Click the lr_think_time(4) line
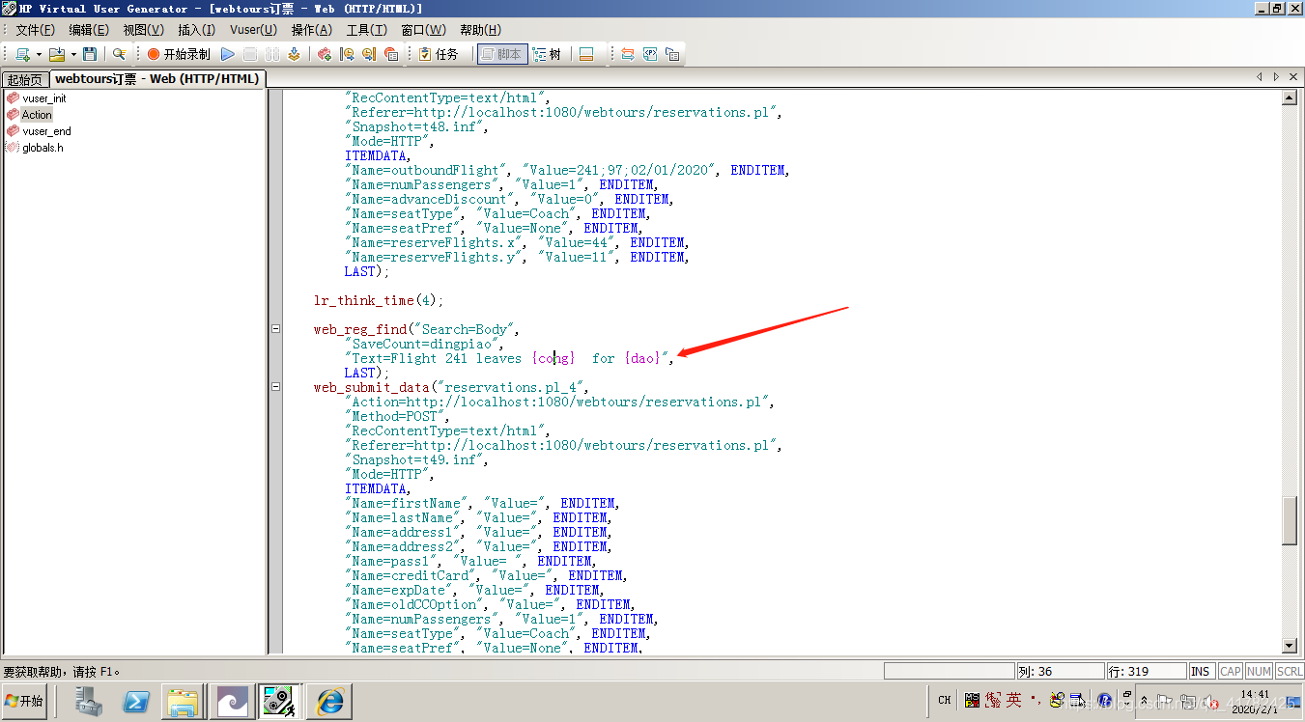 [x=379, y=300]
